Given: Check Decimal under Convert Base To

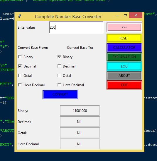Looking at the screenshot, I should pos(59,66).
